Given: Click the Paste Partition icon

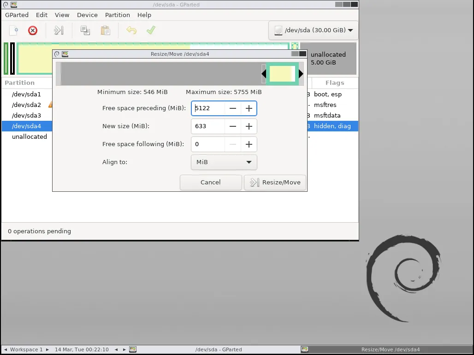Looking at the screenshot, I should [x=105, y=30].
